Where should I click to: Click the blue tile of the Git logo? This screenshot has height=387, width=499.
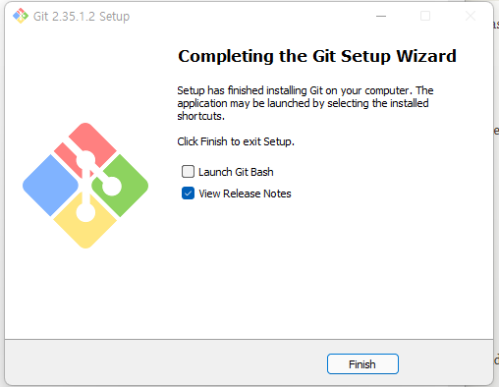pyautogui.click(x=49, y=186)
